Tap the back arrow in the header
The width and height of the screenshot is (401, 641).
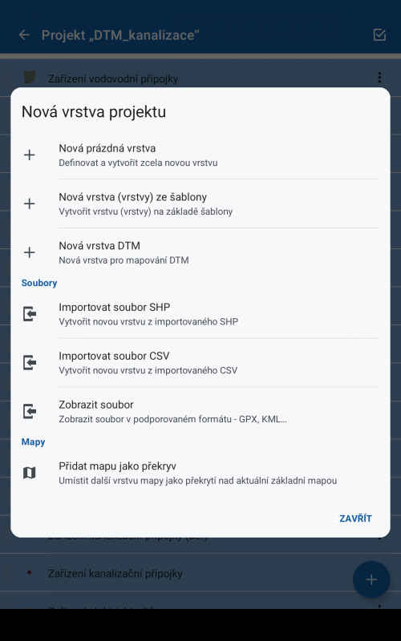(24, 35)
